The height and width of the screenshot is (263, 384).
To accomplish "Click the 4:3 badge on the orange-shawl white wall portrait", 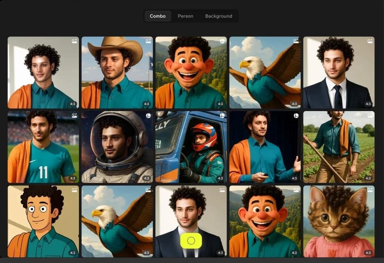I will tap(72, 104).
